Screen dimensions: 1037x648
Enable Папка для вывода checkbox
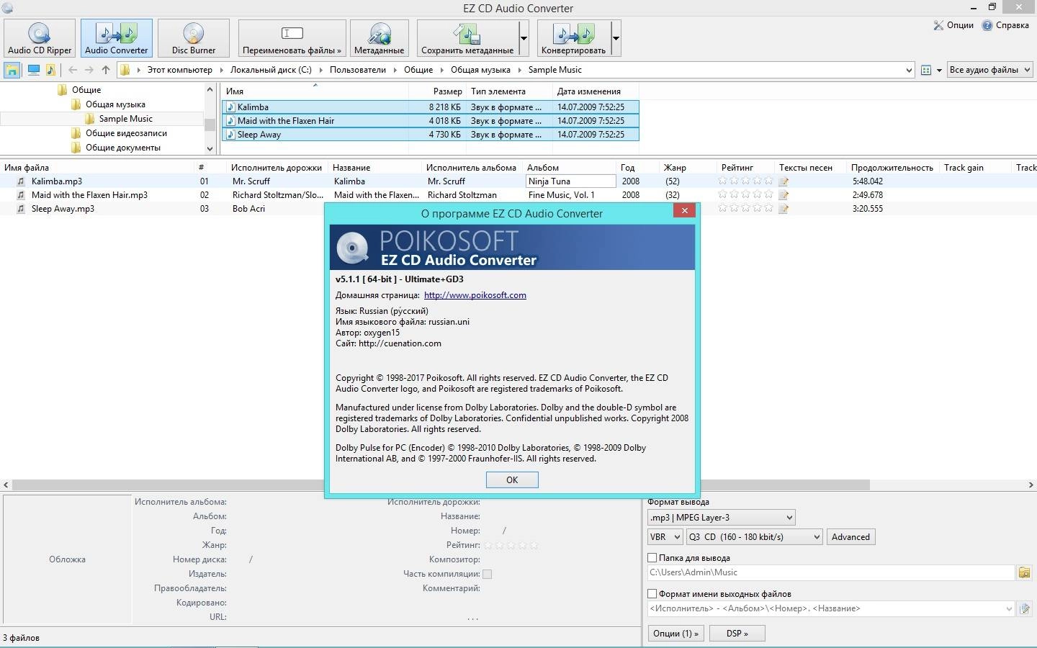pyautogui.click(x=652, y=558)
